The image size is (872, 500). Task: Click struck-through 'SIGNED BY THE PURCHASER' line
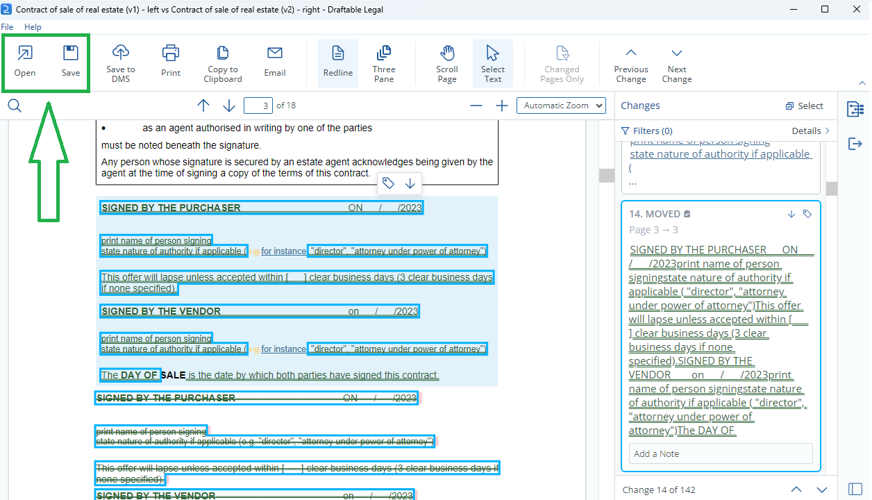click(256, 398)
